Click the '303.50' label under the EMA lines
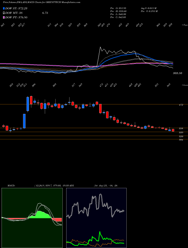 177,73
